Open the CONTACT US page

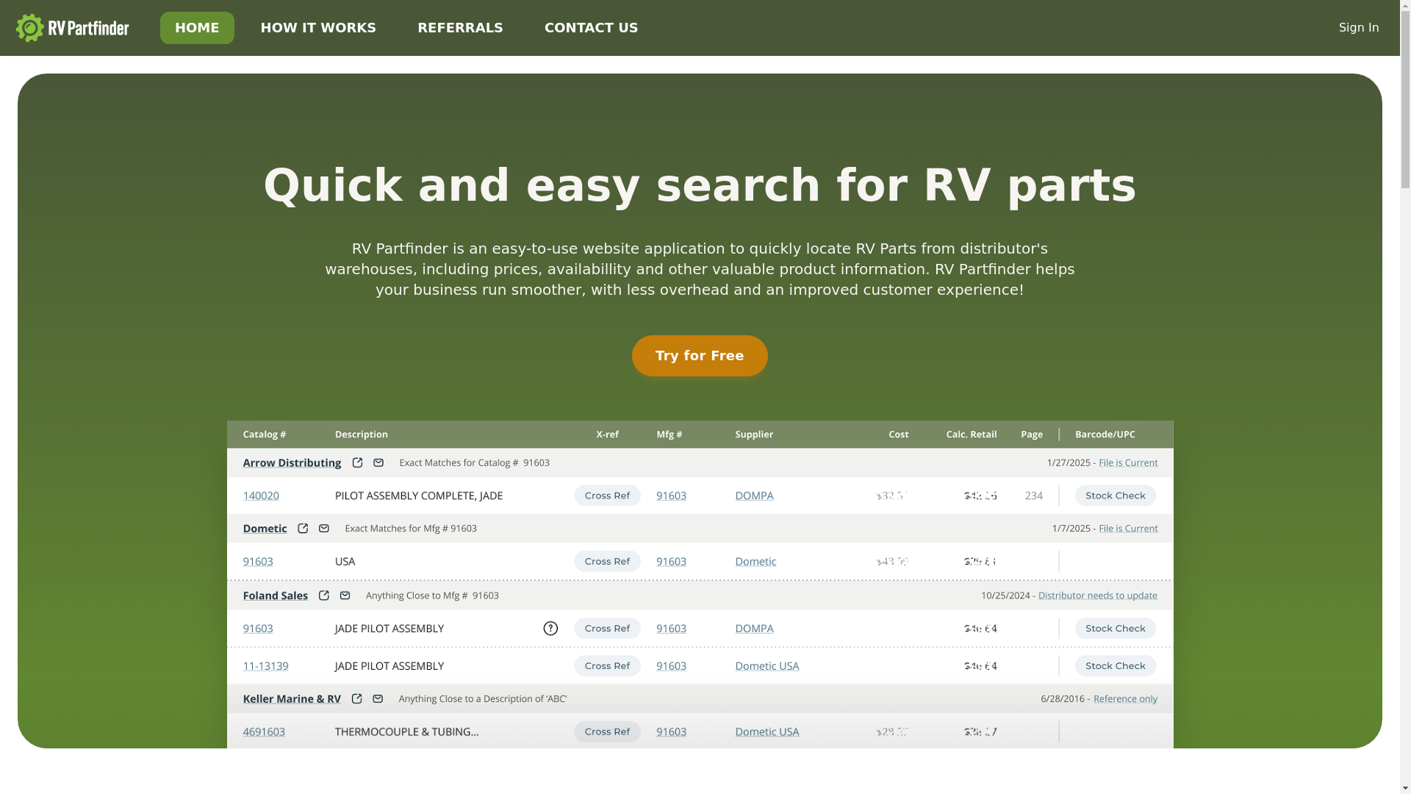tap(591, 28)
